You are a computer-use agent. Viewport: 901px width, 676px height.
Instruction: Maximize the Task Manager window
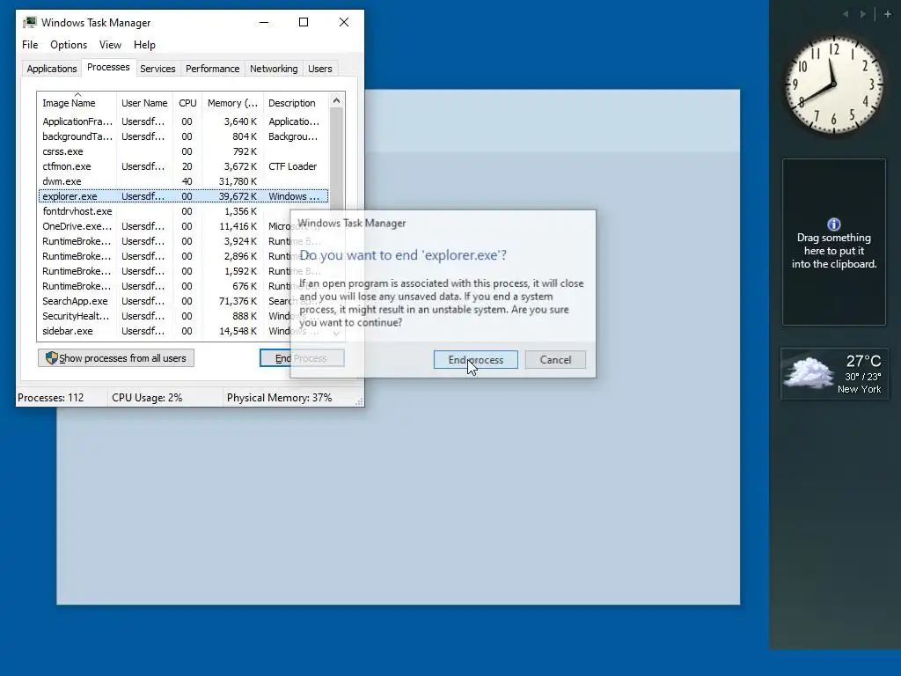[304, 22]
